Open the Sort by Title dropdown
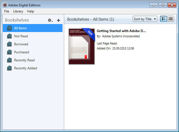 (145, 19)
